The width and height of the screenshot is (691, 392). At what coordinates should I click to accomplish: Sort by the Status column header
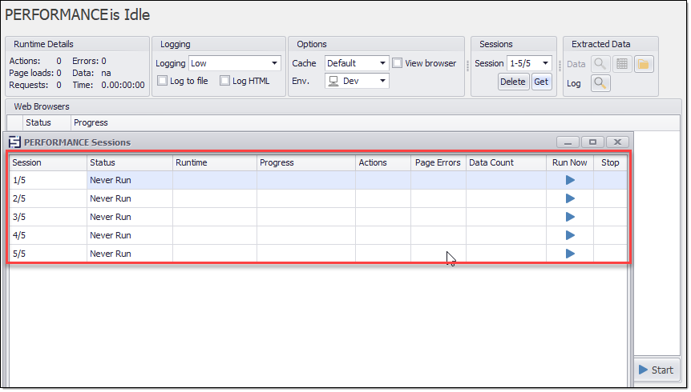click(129, 162)
